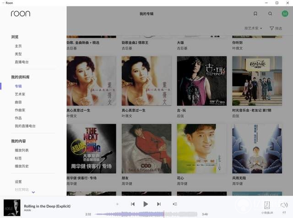
Task: Open the play queue icon
Action: (175, 204)
